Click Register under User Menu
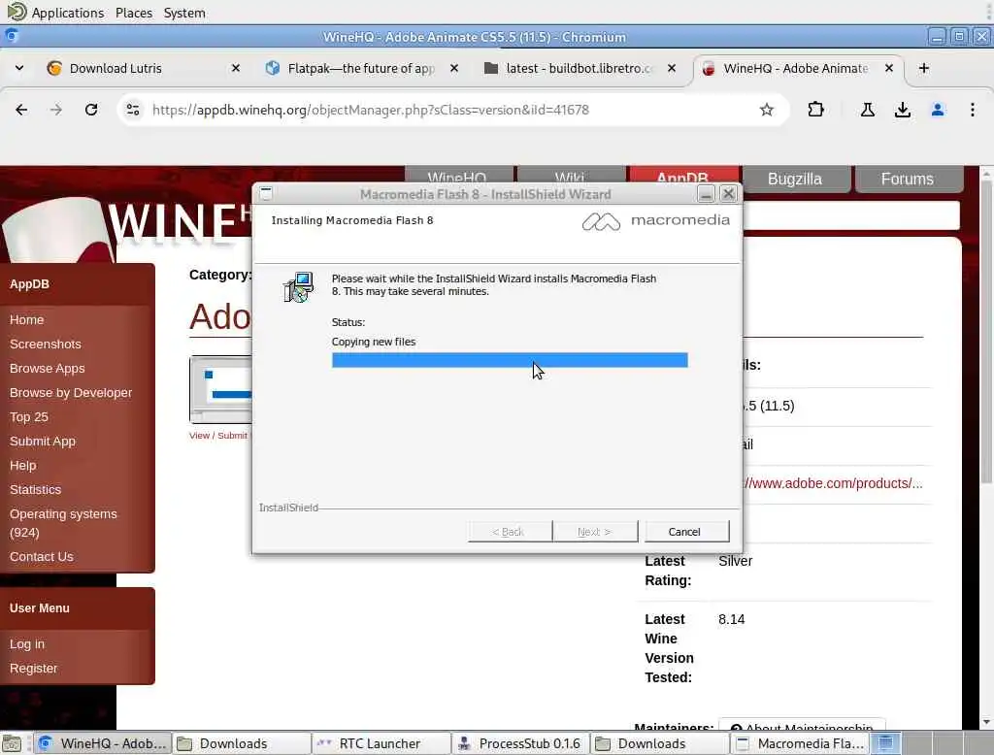Image resolution: width=994 pixels, height=755 pixels. coord(33,669)
